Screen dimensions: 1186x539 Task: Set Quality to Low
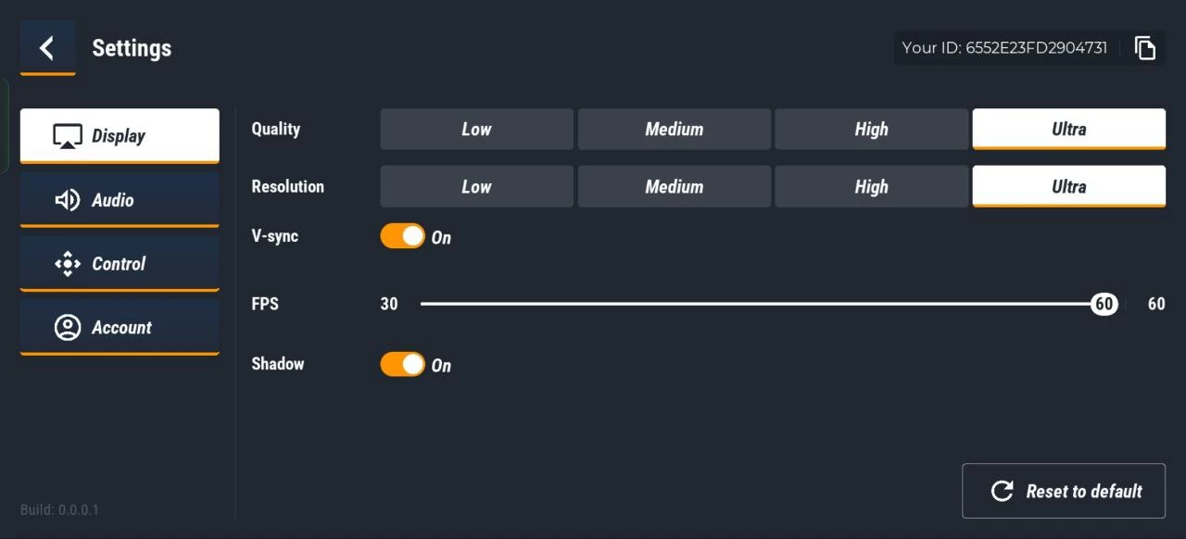[476, 130]
